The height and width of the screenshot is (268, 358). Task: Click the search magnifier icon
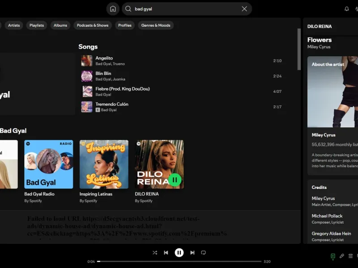tap(128, 9)
